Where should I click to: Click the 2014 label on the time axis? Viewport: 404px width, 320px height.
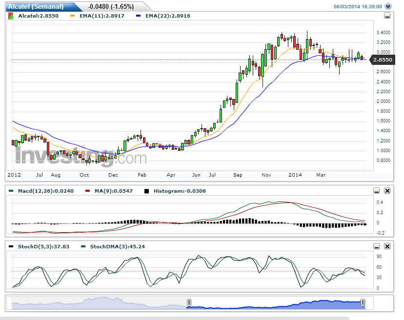pyautogui.click(x=295, y=175)
